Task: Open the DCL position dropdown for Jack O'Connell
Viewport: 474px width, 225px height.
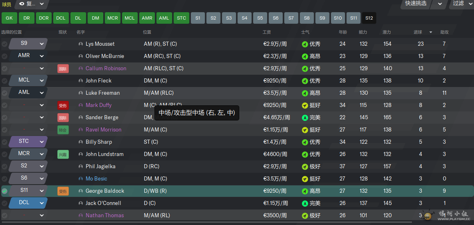Action: pos(41,203)
